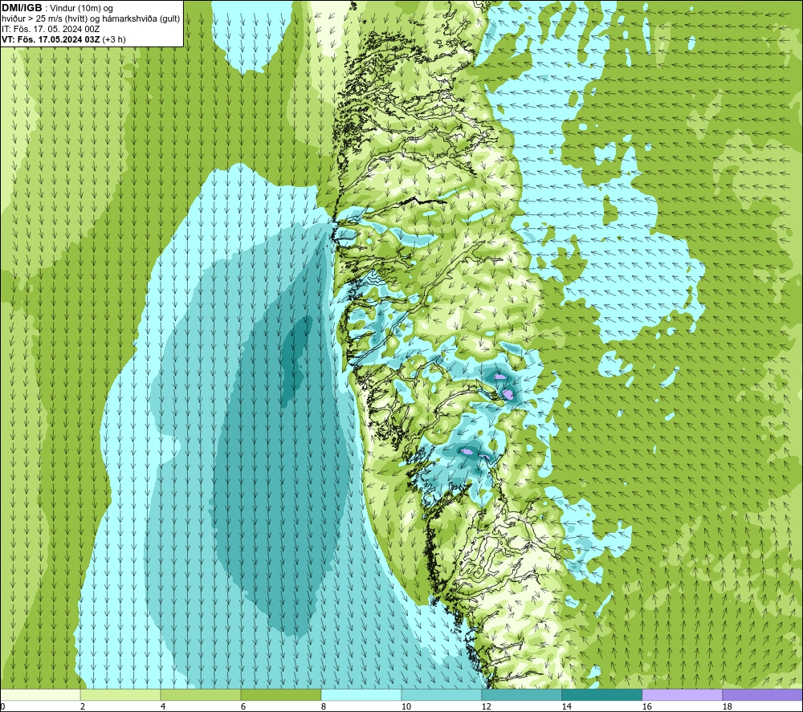803x712 pixels.
Task: Click the 12-14 m/s teal legend swatch
Action: click(x=521, y=694)
